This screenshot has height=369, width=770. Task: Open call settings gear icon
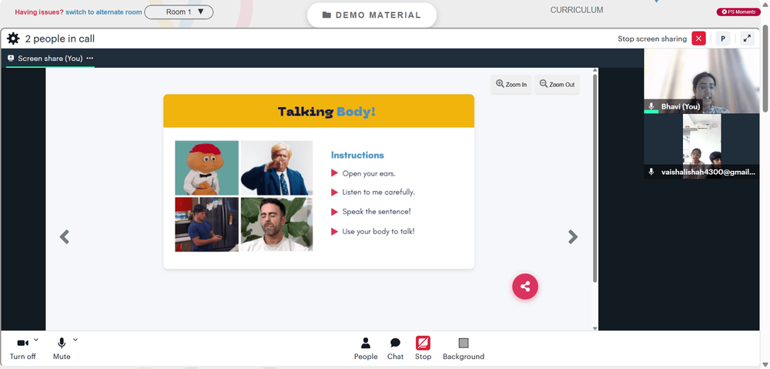(13, 39)
